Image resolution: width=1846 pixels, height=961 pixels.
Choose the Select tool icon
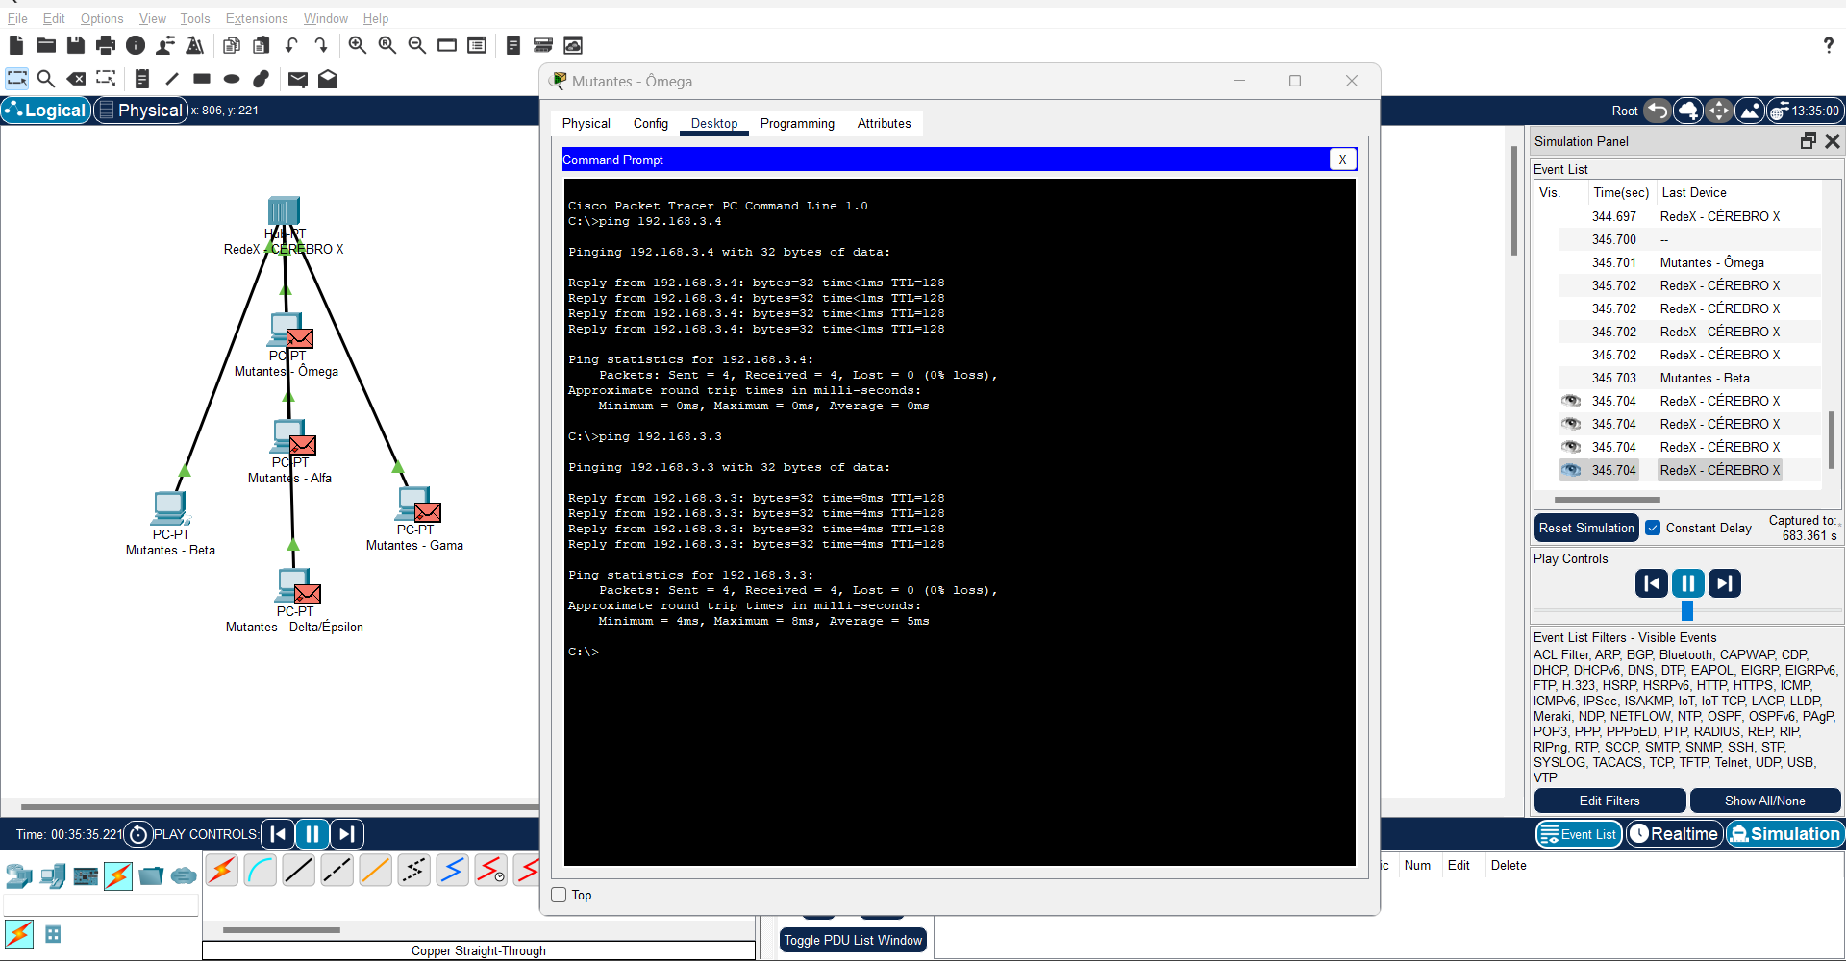[x=17, y=79]
